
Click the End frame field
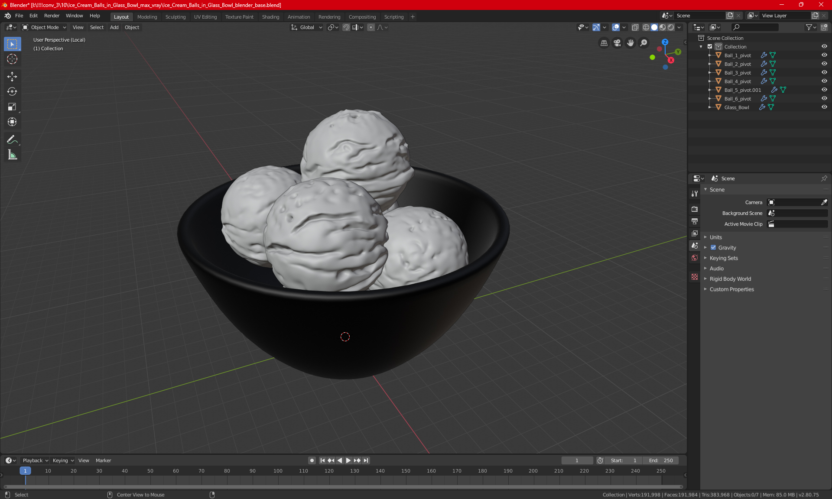click(661, 460)
